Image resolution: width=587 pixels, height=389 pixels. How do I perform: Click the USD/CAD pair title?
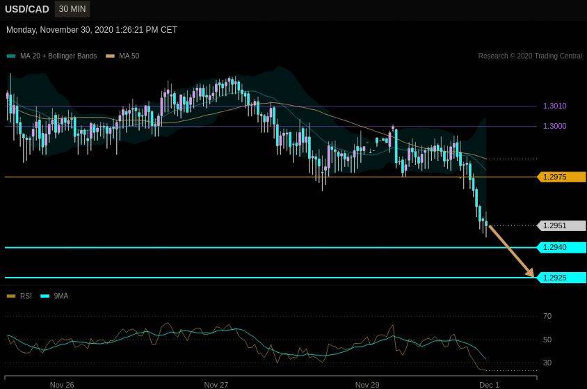click(27, 9)
